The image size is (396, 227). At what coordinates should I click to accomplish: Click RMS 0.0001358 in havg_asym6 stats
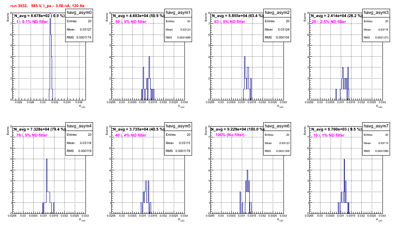277,151
